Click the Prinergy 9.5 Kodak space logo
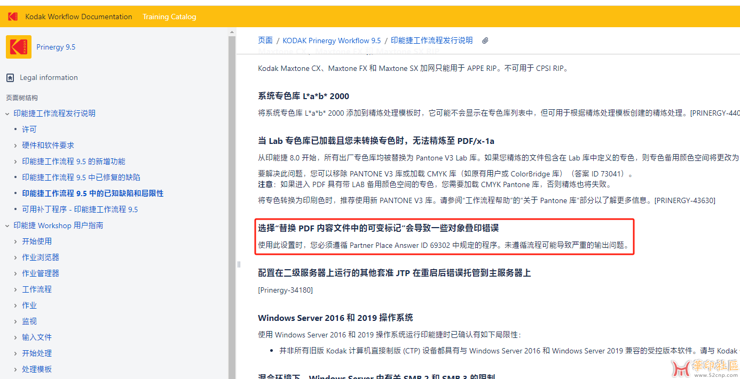This screenshot has height=379, width=740. click(x=19, y=47)
